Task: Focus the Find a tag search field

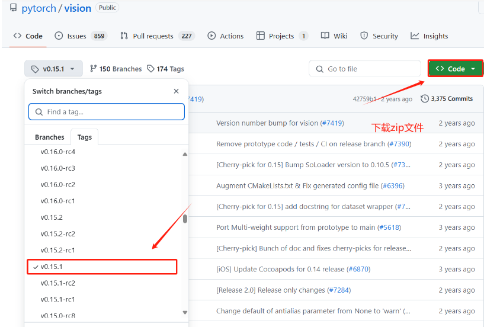Action: (x=107, y=112)
